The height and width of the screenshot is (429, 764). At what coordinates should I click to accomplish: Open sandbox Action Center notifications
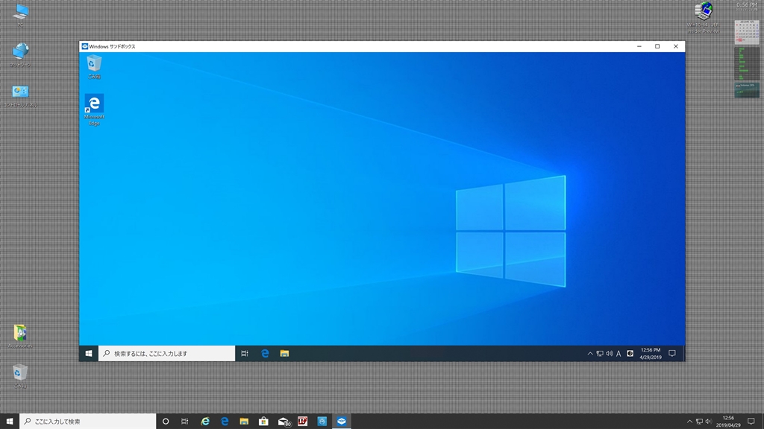(672, 354)
